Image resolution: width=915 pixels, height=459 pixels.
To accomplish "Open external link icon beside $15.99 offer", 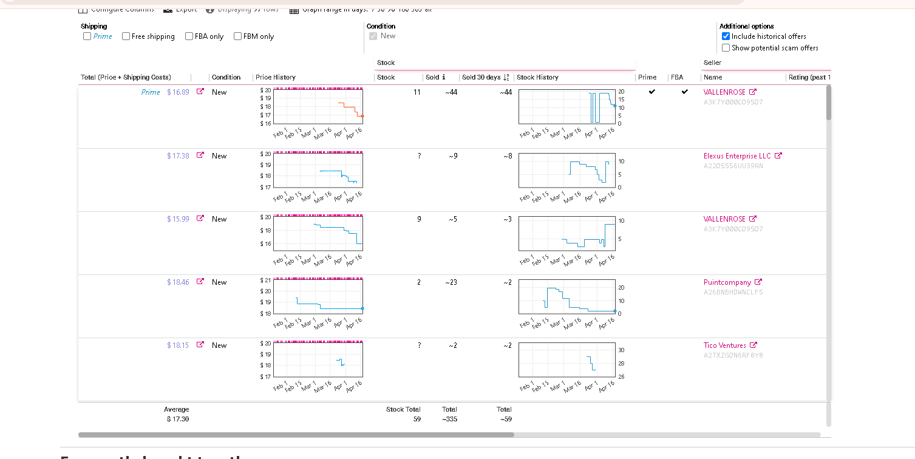I will click(x=200, y=219).
